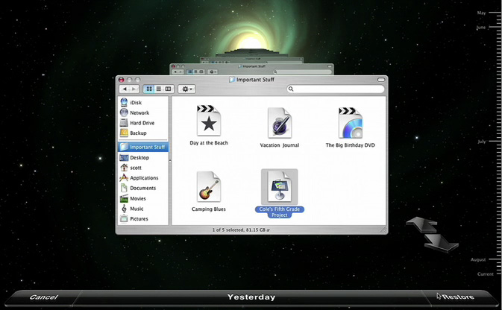Open Applications in the sidebar
This screenshot has width=502, height=310.
(143, 178)
